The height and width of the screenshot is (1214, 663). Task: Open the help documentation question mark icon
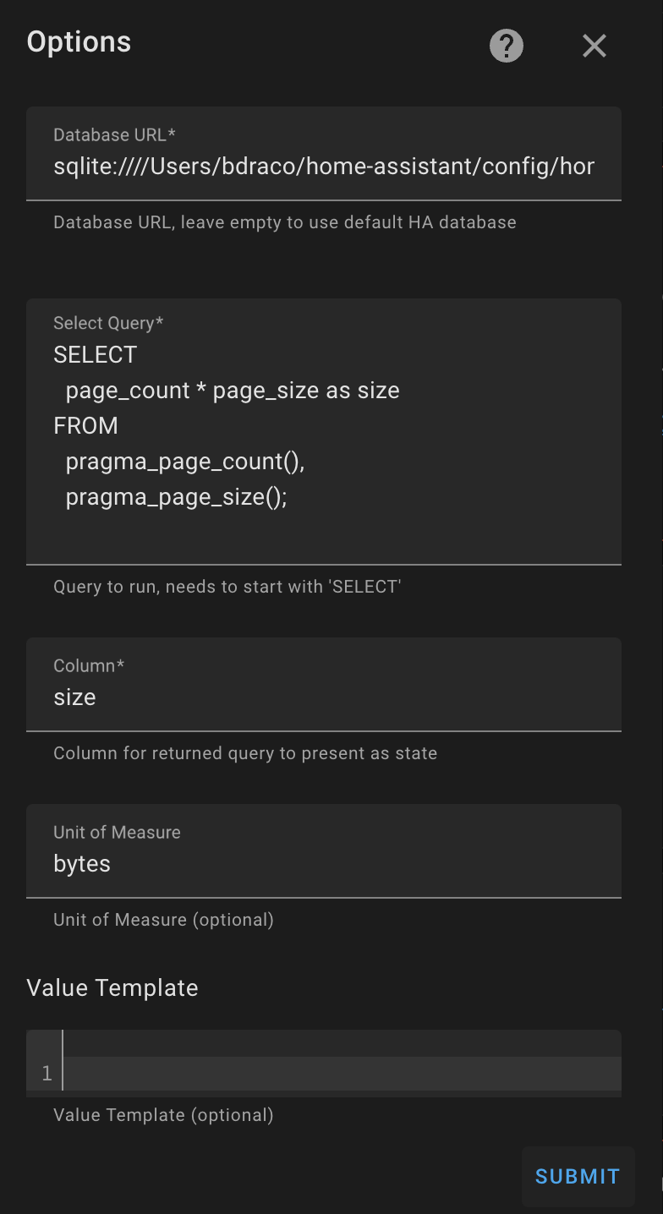pos(507,46)
